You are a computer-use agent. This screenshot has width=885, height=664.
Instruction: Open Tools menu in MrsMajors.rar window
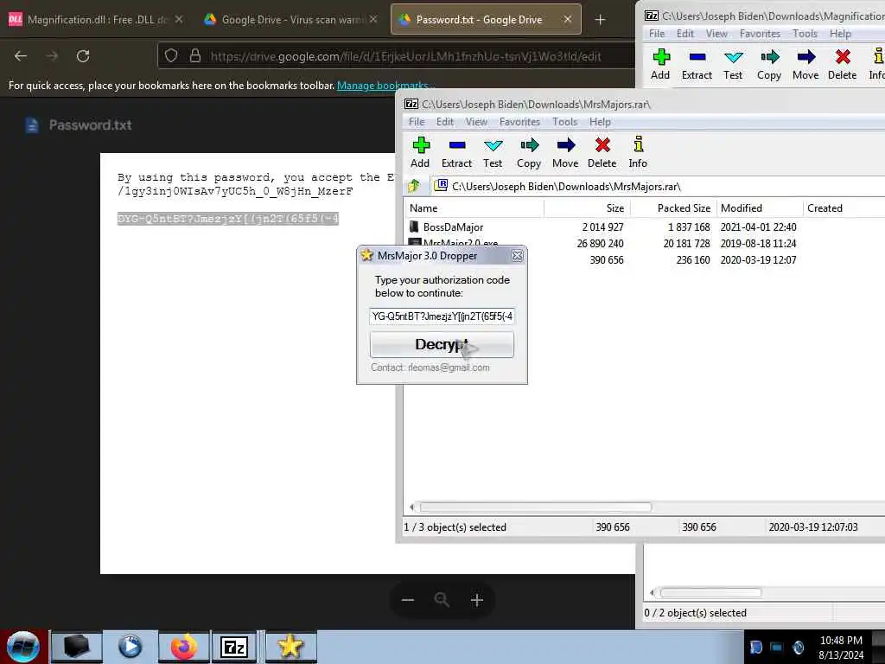coord(565,122)
